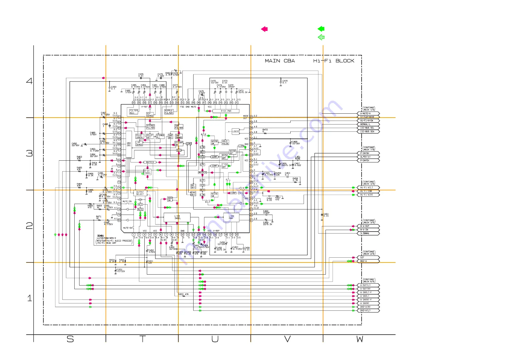Click the L-CH PNR block
This screenshot has width=516, height=361.
[x=231, y=217]
